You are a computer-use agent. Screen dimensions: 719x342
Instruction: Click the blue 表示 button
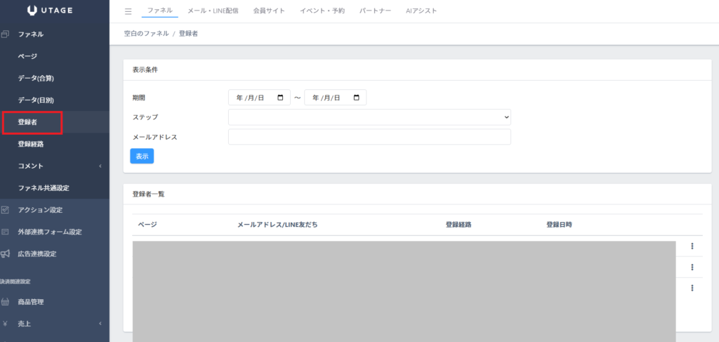tap(142, 156)
